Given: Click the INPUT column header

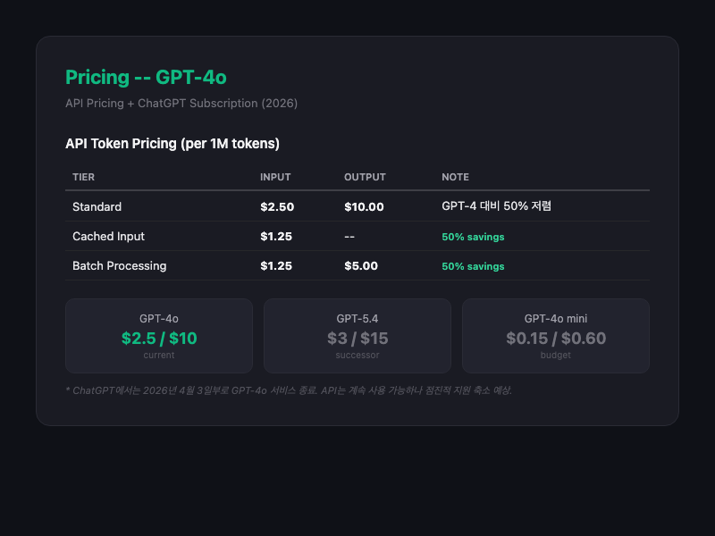Looking at the screenshot, I should tap(275, 177).
